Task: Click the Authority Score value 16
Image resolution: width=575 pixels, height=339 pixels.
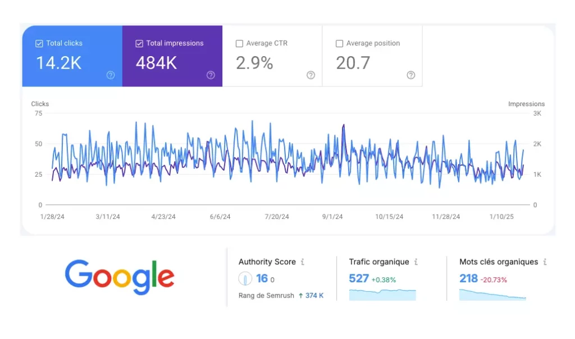Action: click(262, 278)
